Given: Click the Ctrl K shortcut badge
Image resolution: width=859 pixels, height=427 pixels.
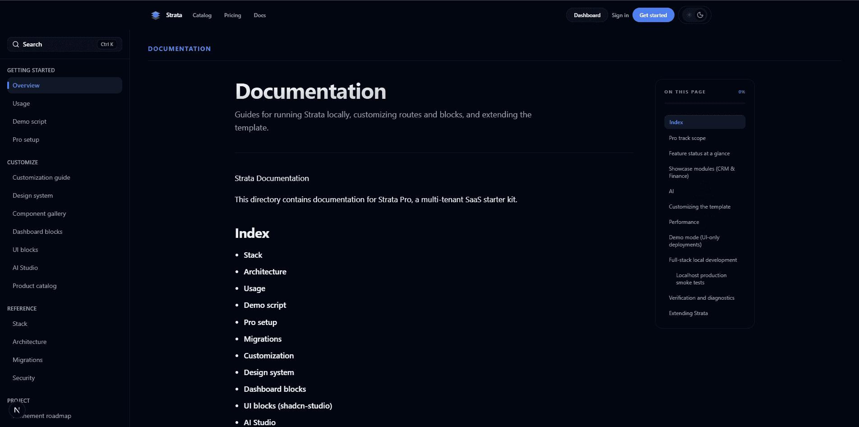Looking at the screenshot, I should click(107, 44).
